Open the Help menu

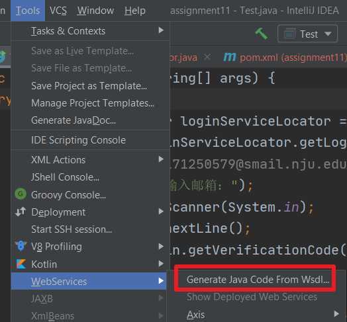pyautogui.click(x=135, y=11)
